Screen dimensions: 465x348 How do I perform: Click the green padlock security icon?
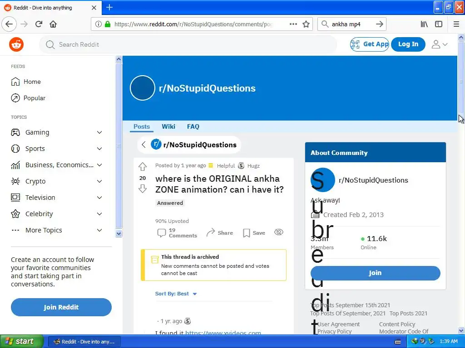point(108,24)
